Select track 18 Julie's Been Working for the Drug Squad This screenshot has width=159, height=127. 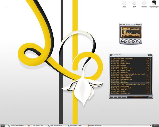(x=130, y=74)
